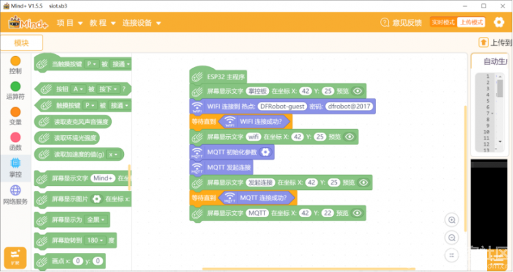Click WiFi icon in WIFI 连接成功? condition
The width and height of the screenshot is (513, 272).
click(230, 122)
